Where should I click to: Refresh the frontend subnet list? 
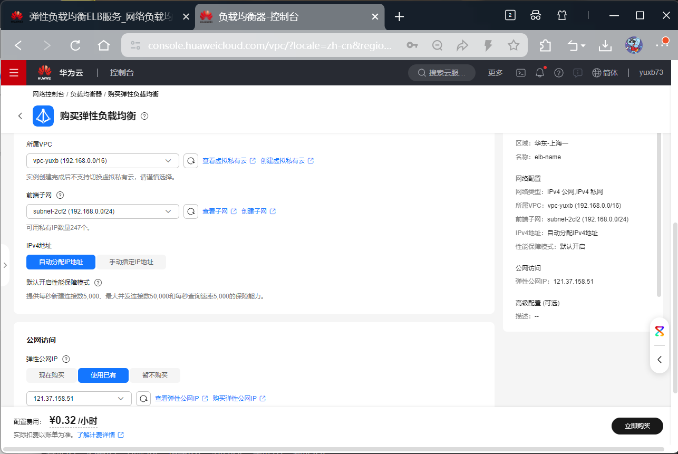point(191,211)
